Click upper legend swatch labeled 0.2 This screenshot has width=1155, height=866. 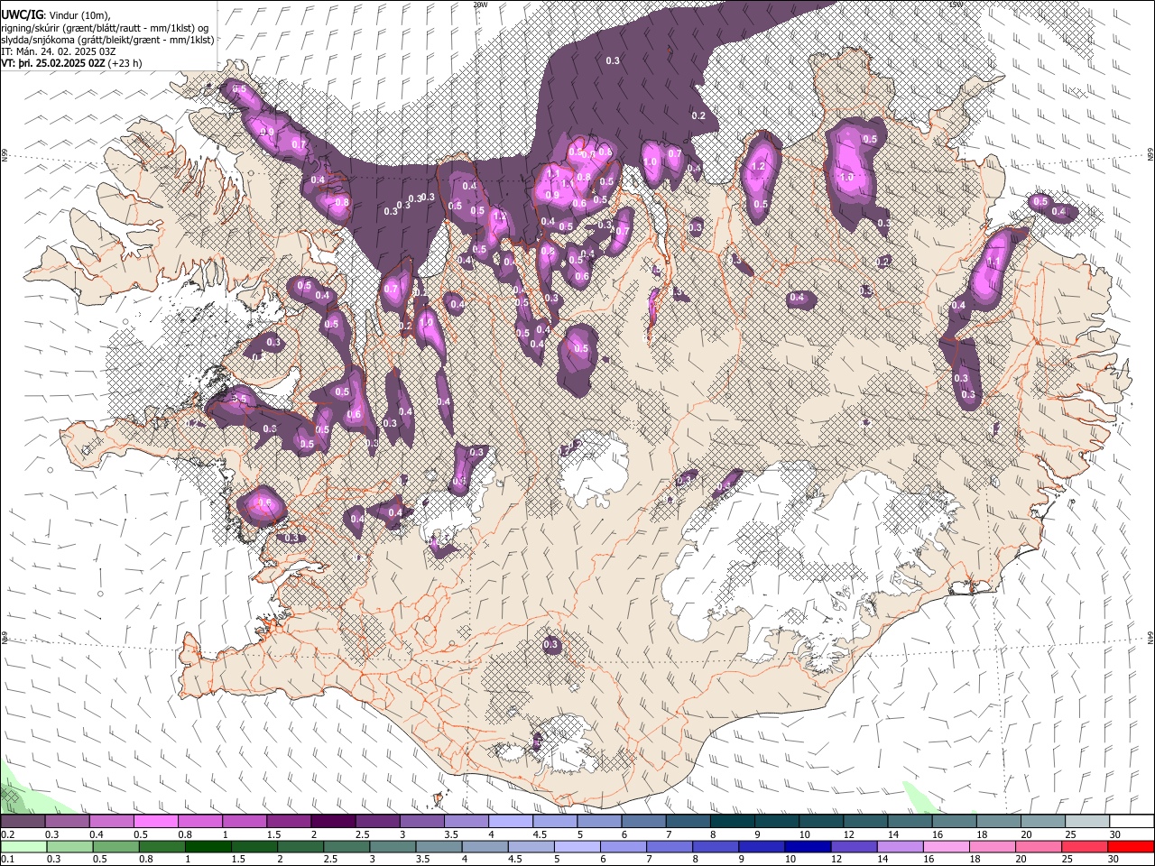[23, 822]
